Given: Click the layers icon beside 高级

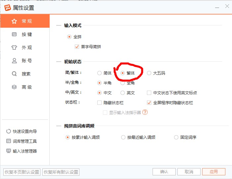Looking at the screenshot, I should tap(14, 87).
